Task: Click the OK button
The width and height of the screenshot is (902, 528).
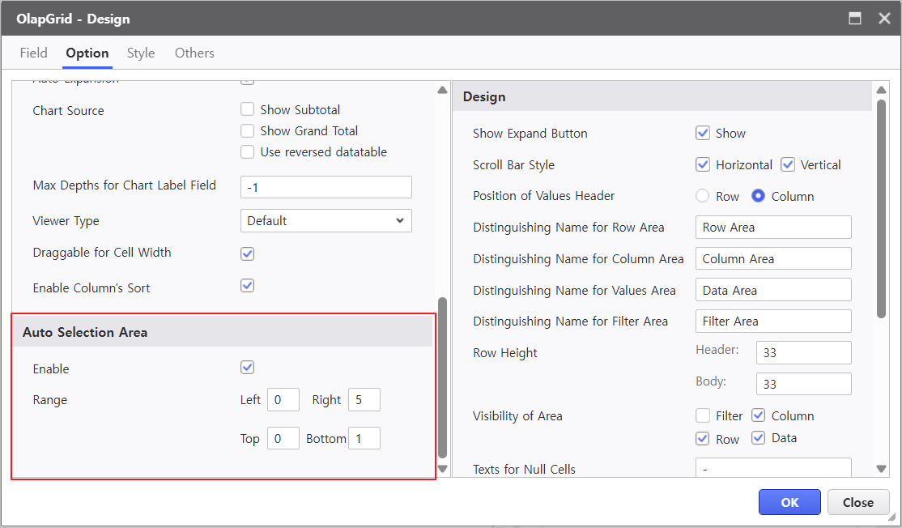Action: click(x=789, y=502)
